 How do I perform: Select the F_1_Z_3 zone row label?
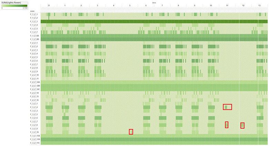pos(34,21)
